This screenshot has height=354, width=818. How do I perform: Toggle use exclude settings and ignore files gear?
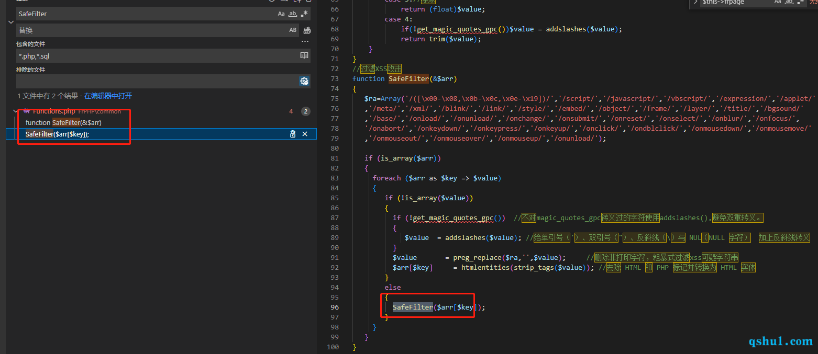coord(304,81)
